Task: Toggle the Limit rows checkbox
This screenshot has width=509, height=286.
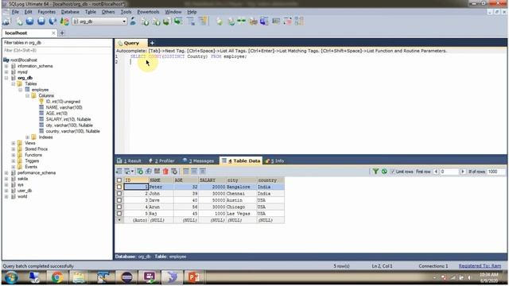Action: coord(393,172)
